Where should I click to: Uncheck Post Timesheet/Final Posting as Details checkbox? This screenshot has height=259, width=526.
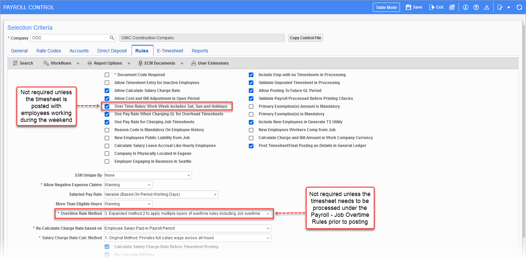(251, 146)
